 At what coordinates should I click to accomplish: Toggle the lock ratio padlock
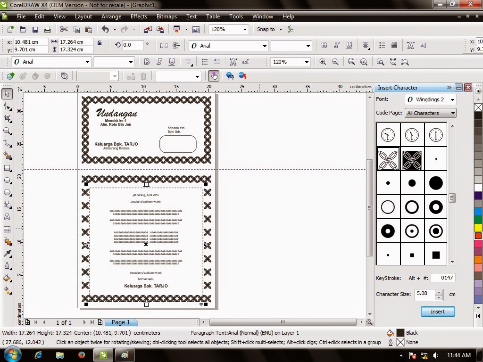coord(100,42)
